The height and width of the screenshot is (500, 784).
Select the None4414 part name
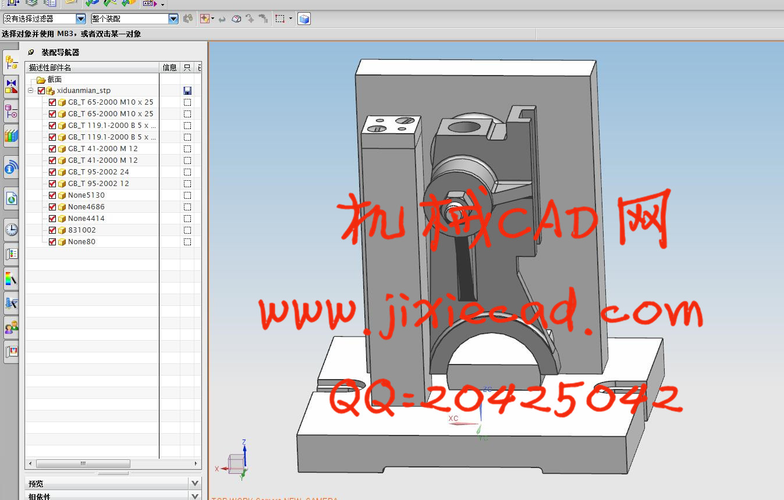tap(86, 219)
